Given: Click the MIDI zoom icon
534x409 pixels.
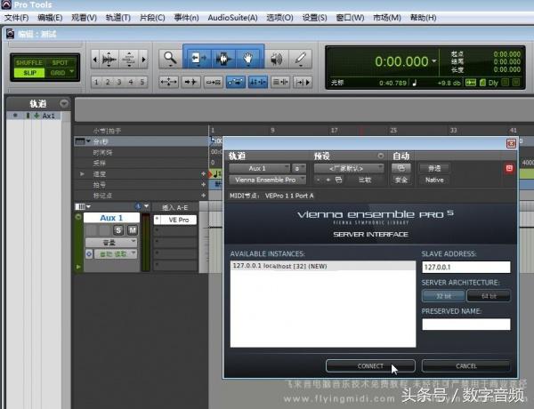Looking at the screenshot, I should click(129, 60).
